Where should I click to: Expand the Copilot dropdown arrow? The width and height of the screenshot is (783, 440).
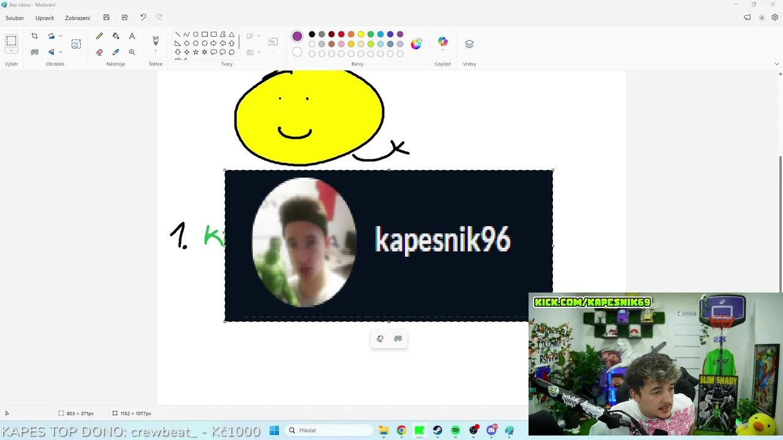tap(443, 50)
